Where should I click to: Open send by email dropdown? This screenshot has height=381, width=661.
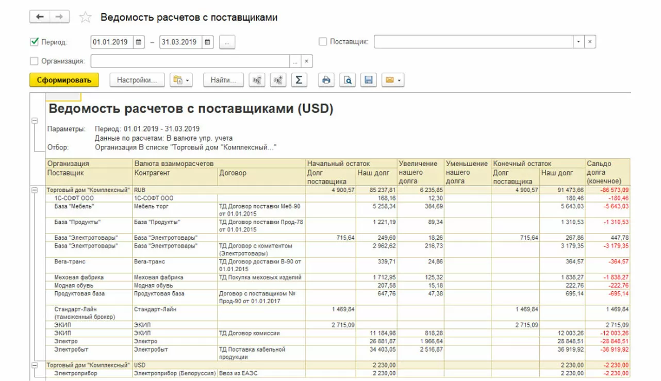pos(393,80)
